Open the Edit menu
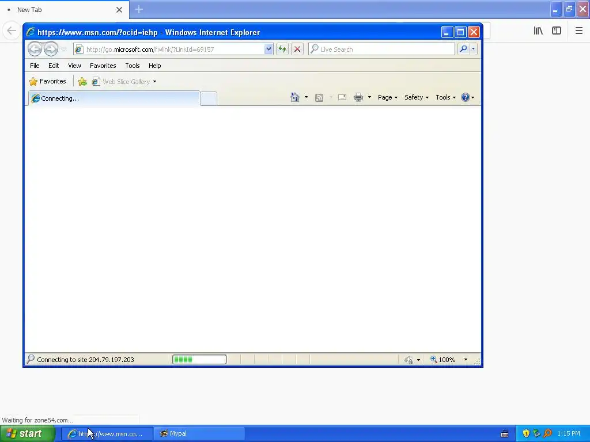The width and height of the screenshot is (590, 442). [54, 66]
